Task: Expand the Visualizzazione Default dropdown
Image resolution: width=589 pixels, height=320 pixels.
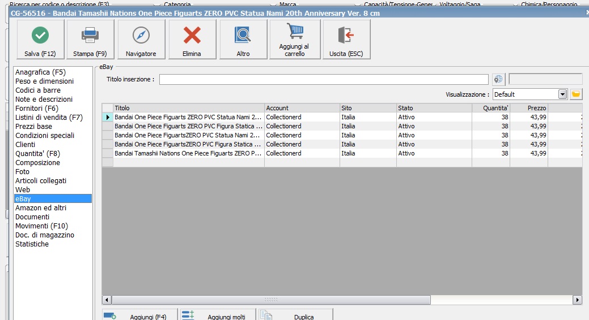Action: [562, 94]
